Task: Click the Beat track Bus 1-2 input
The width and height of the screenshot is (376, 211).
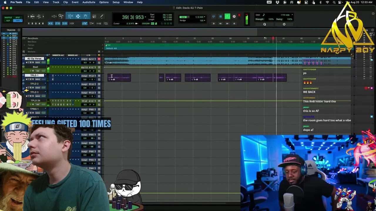Action: coord(84,67)
